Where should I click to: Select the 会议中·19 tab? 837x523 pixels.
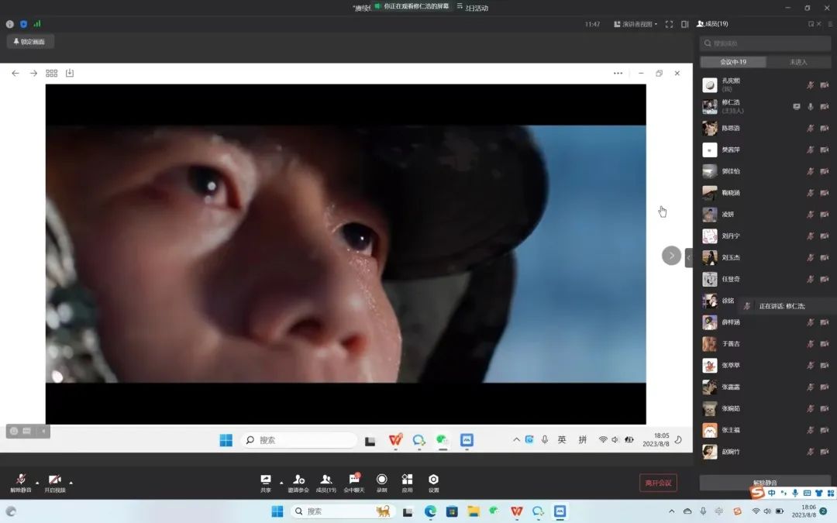733,62
